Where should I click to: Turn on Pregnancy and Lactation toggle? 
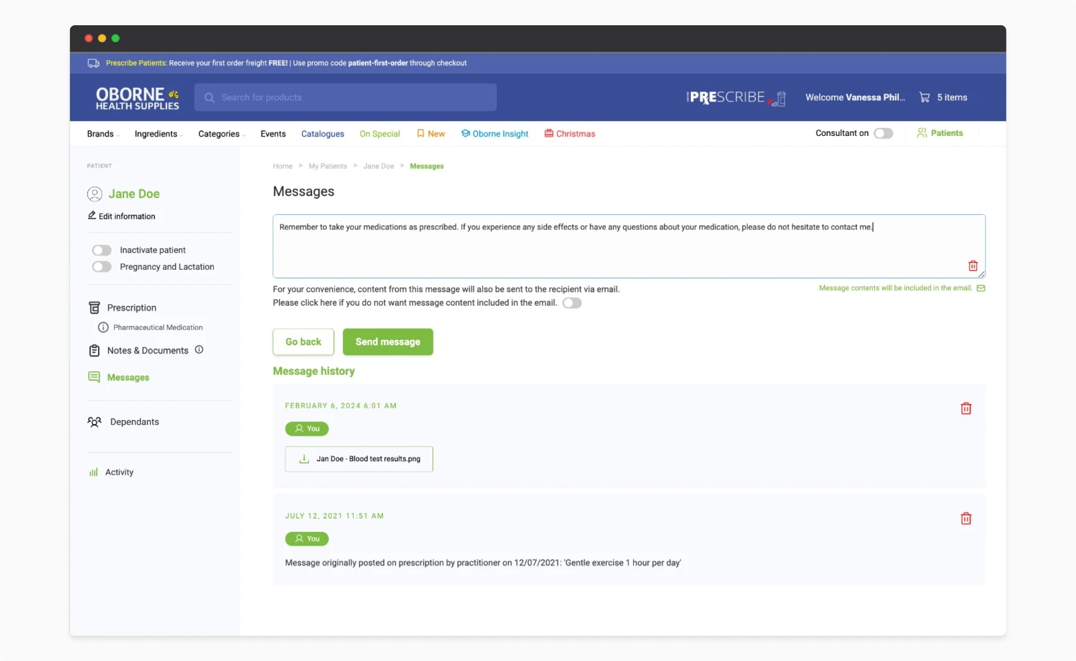coord(101,267)
